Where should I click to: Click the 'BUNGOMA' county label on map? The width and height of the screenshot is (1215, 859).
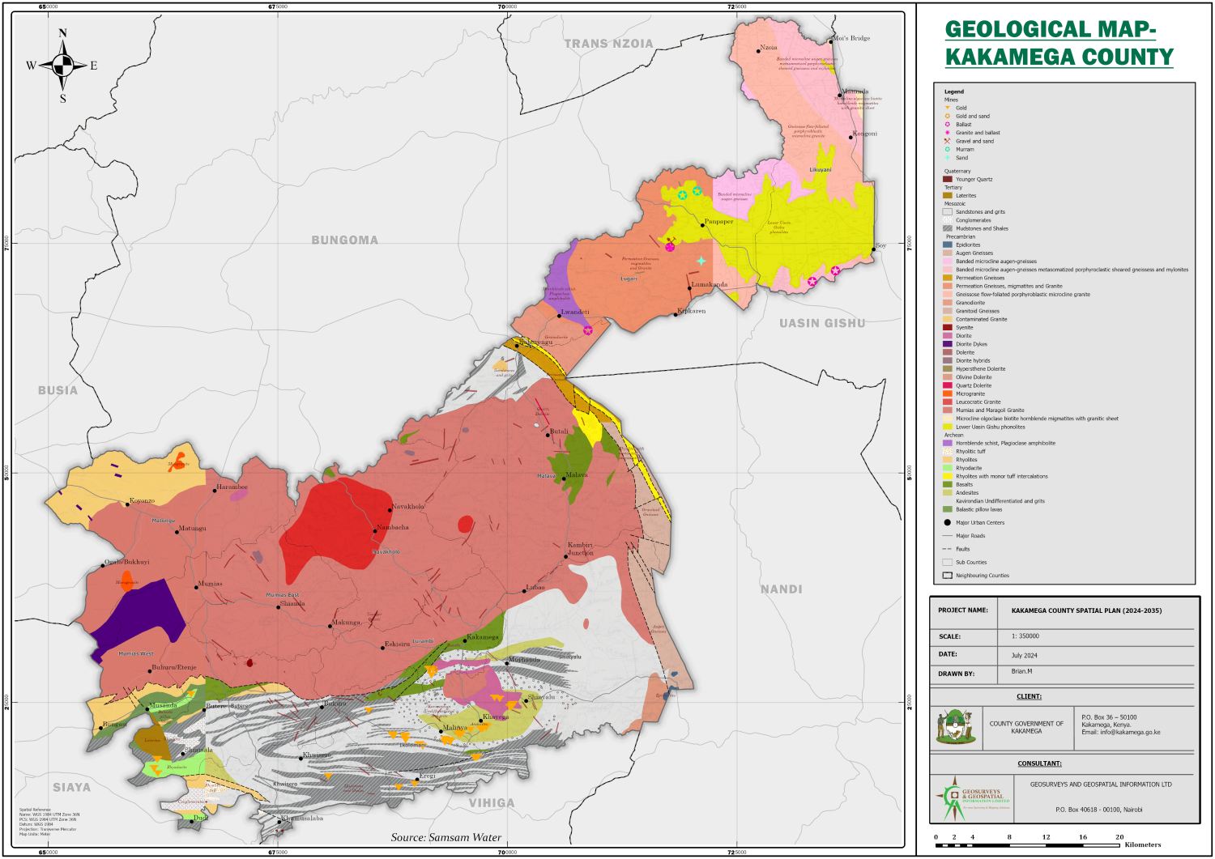pos(345,240)
